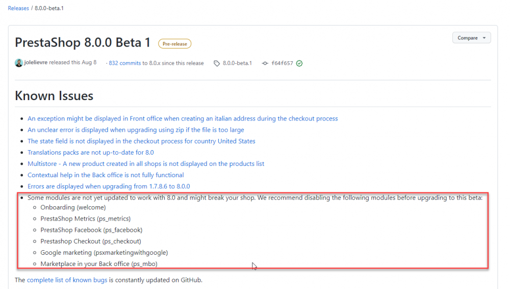Screen dimensions: 510x289
Task: Open the state field United States issue
Action: [x=141, y=141]
